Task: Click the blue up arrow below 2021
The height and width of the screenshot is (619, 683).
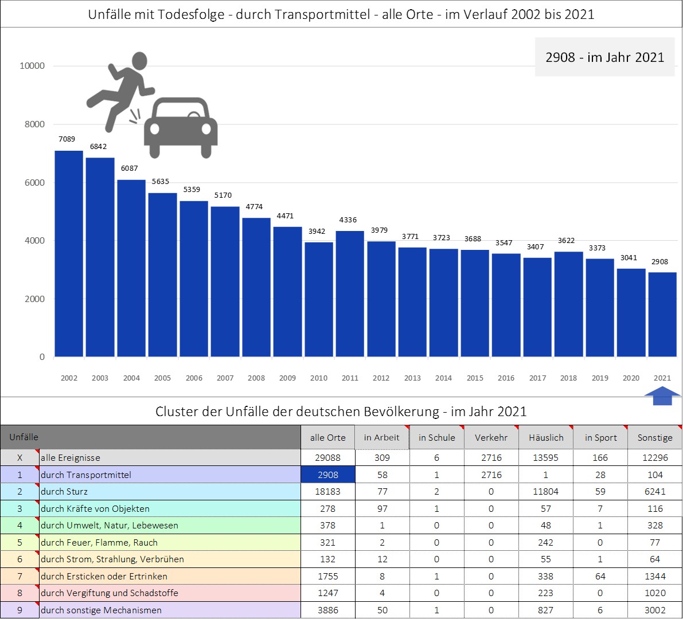Action: (x=662, y=396)
